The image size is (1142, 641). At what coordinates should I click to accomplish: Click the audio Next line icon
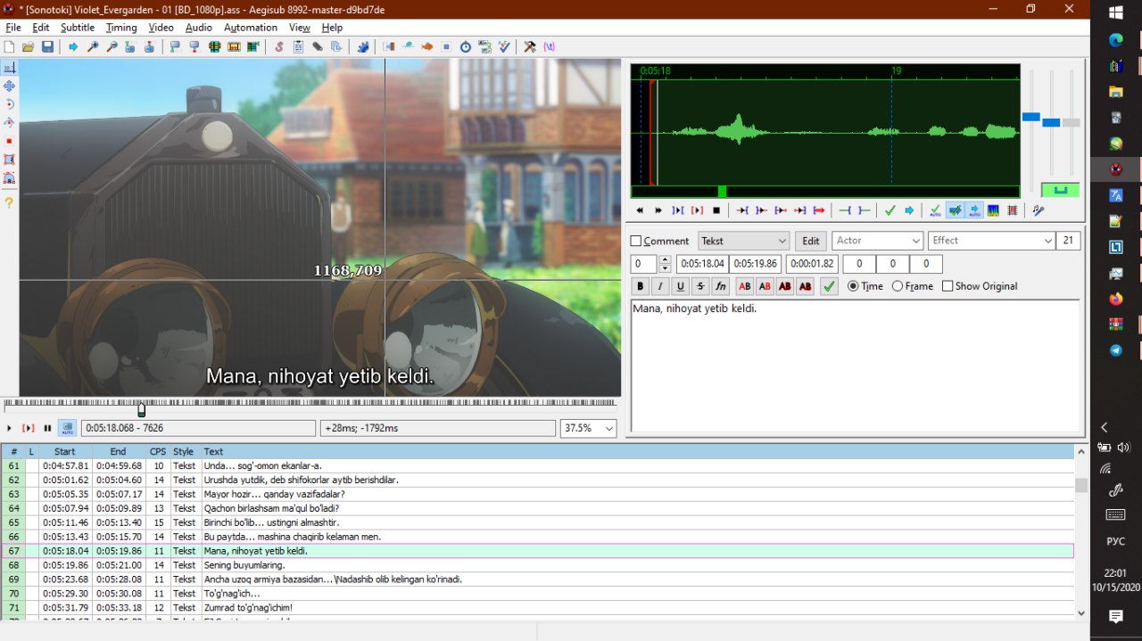tap(658, 210)
